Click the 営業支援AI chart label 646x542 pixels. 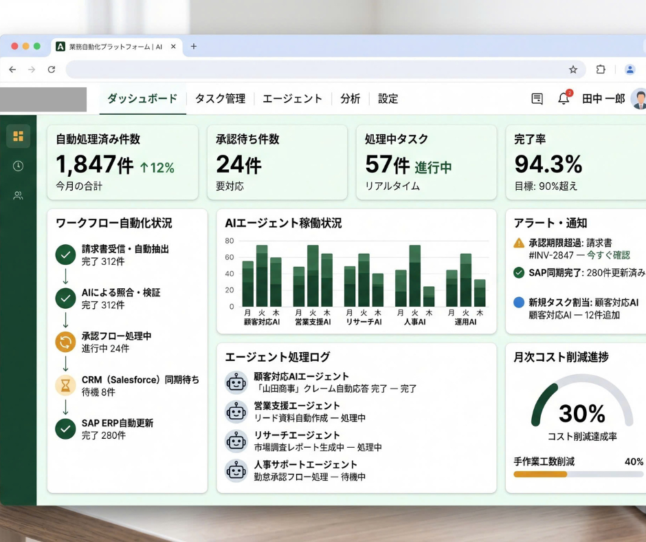point(313,322)
